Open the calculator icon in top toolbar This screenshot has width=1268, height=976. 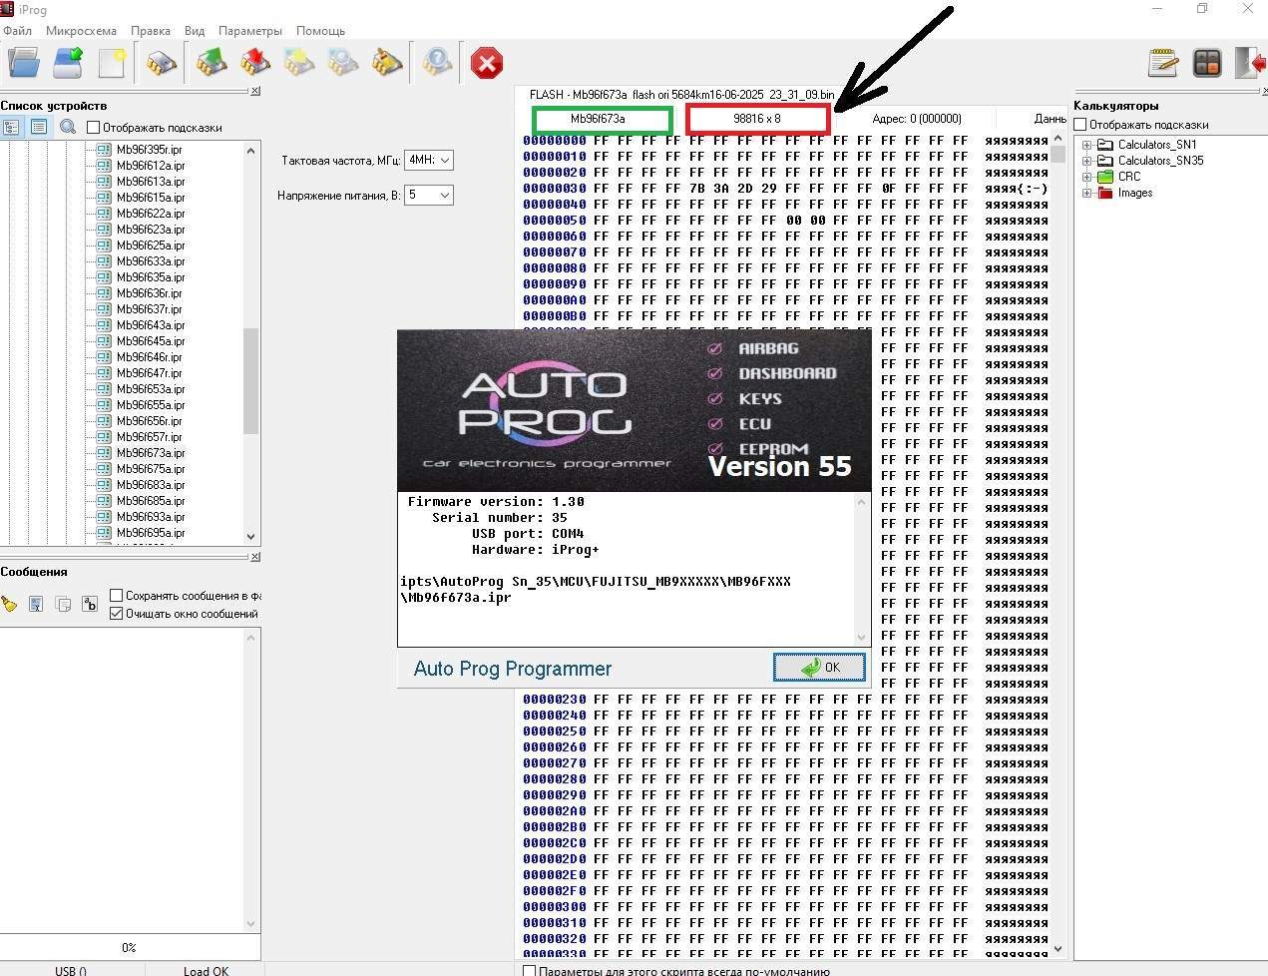[1207, 64]
